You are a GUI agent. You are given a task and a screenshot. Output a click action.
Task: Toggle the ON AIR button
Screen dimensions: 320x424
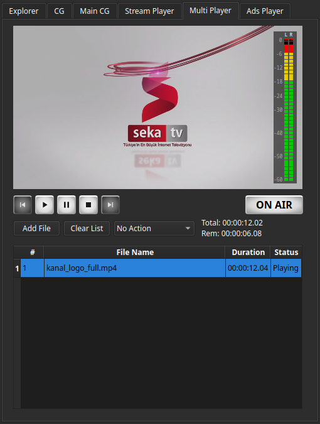point(274,205)
